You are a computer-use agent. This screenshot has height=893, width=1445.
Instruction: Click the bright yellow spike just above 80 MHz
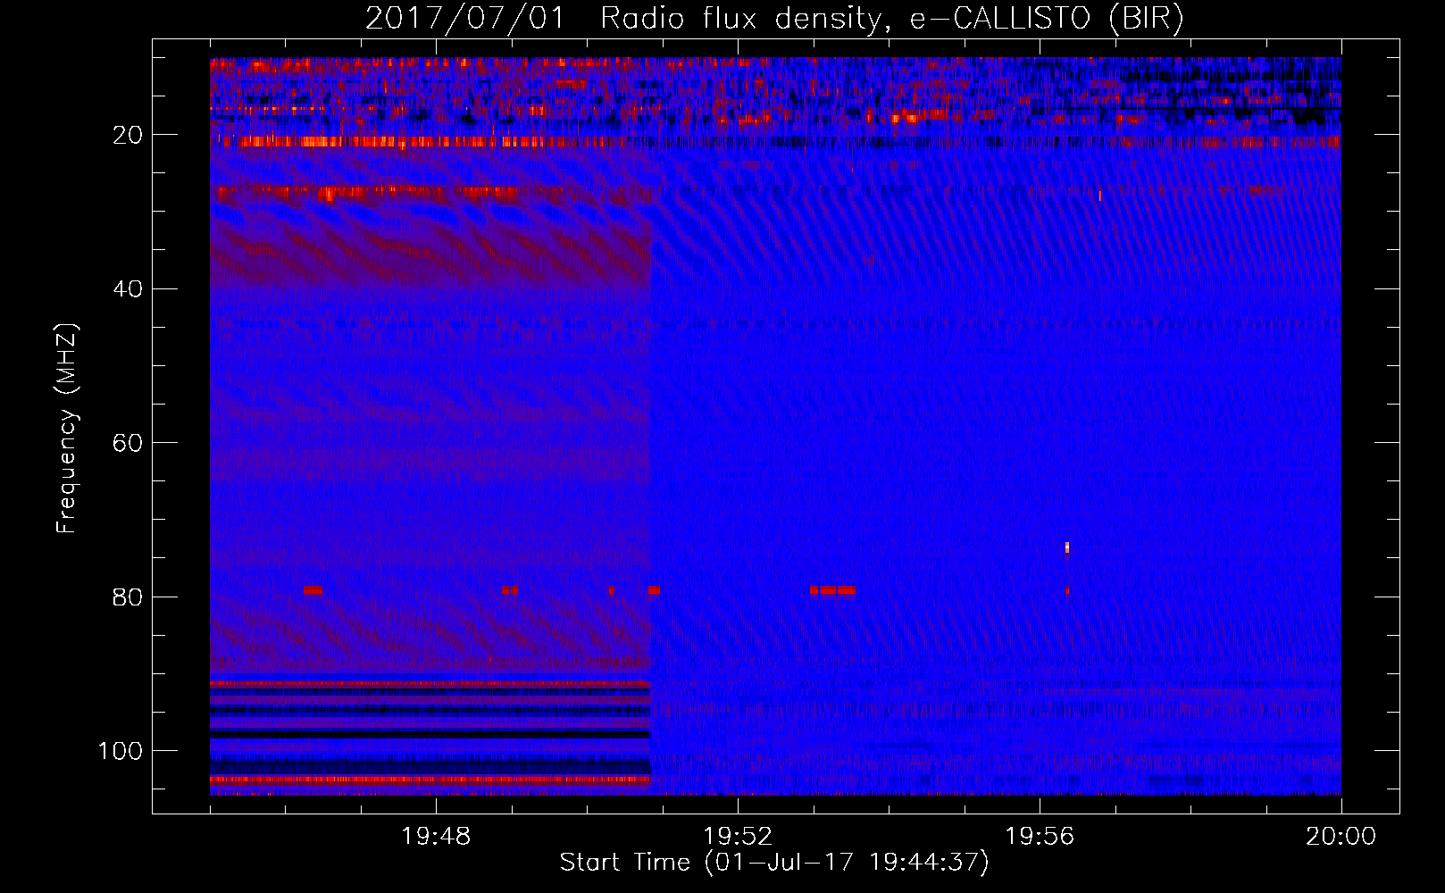[x=1067, y=547]
